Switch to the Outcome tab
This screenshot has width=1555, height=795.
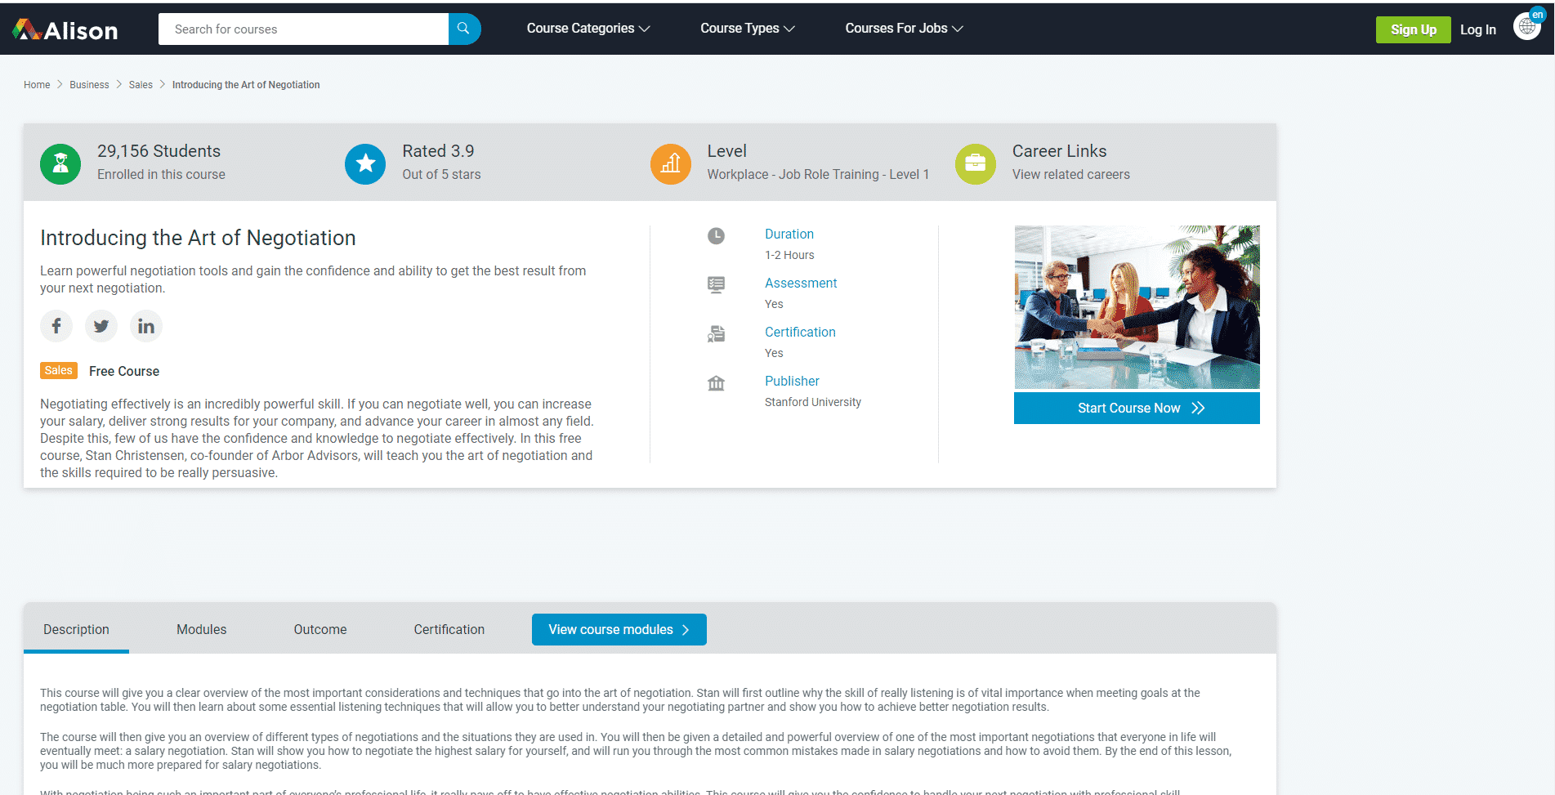click(320, 629)
